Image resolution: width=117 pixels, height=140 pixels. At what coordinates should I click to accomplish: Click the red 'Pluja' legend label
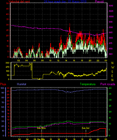[x=3, y=84]
